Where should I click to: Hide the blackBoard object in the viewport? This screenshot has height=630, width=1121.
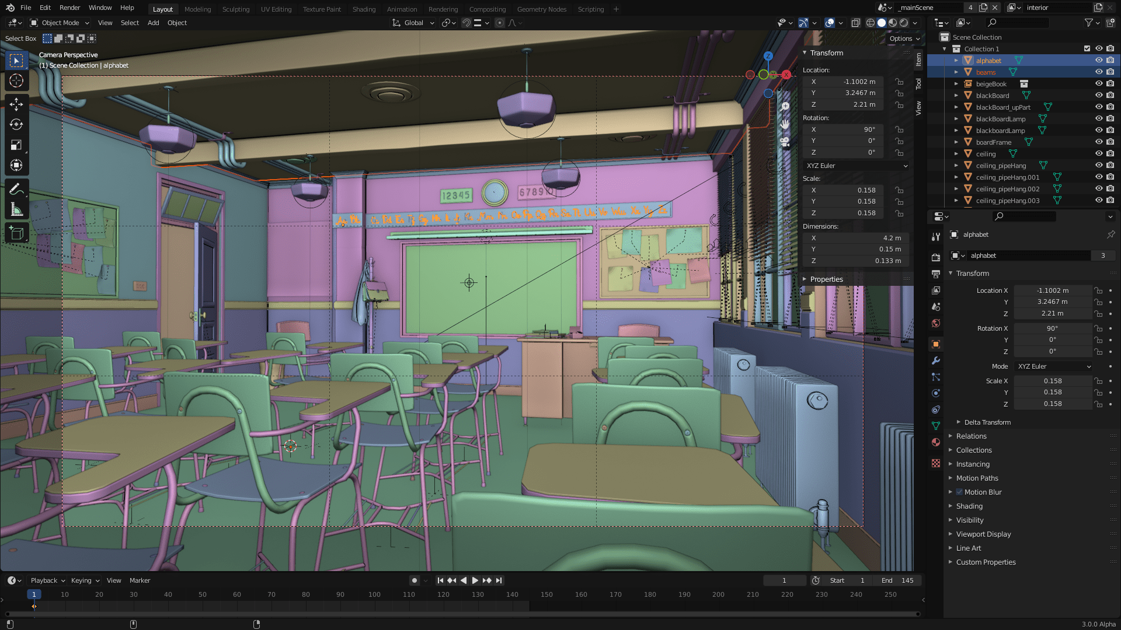coord(1099,96)
